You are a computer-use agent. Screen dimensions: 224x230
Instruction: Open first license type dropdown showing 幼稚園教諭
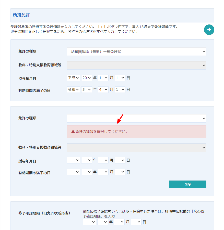coord(136,52)
